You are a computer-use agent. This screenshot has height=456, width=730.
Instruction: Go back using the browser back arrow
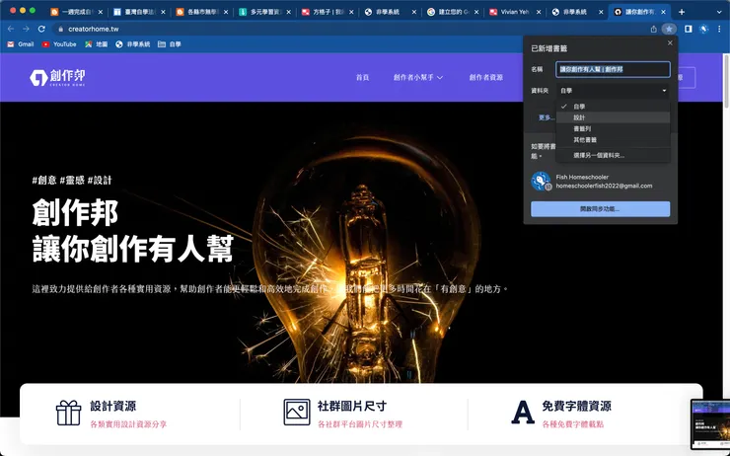tap(11, 29)
